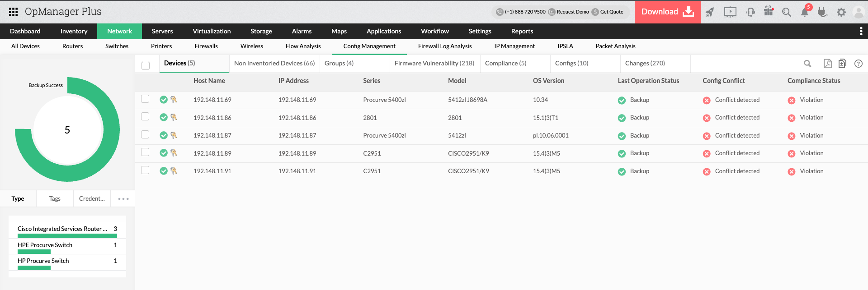Viewport: 868px width, 290px height.
Task: Select the Credent... filter tab
Action: pyautogui.click(x=92, y=198)
